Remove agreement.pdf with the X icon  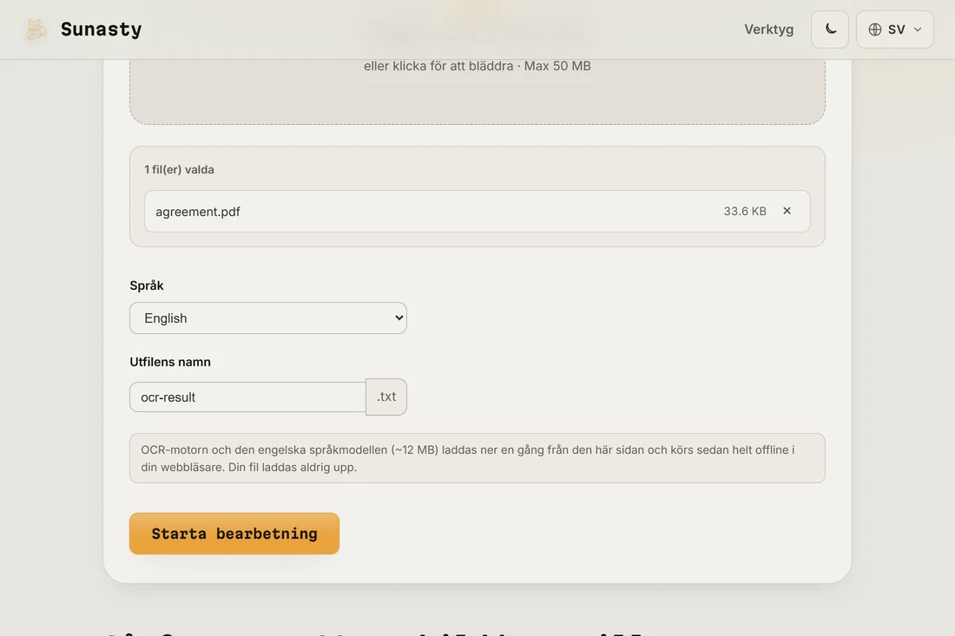[787, 211]
